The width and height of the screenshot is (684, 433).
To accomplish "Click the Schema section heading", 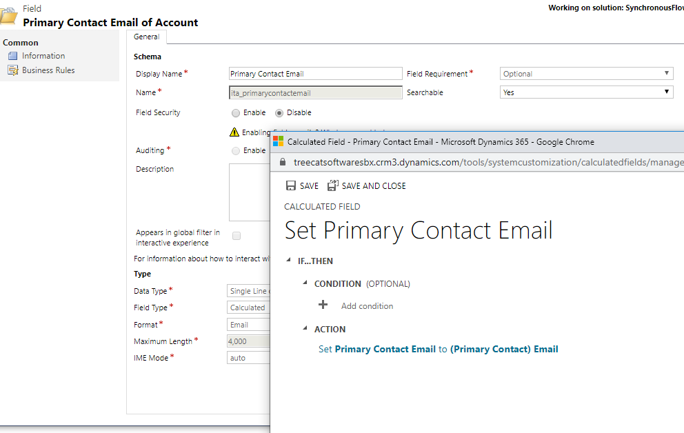I will [x=148, y=57].
